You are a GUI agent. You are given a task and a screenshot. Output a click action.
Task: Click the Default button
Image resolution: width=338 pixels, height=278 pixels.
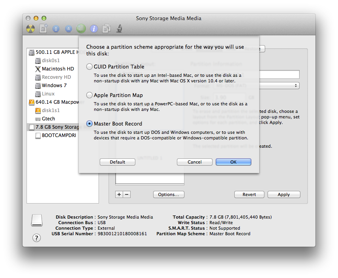tap(118, 162)
